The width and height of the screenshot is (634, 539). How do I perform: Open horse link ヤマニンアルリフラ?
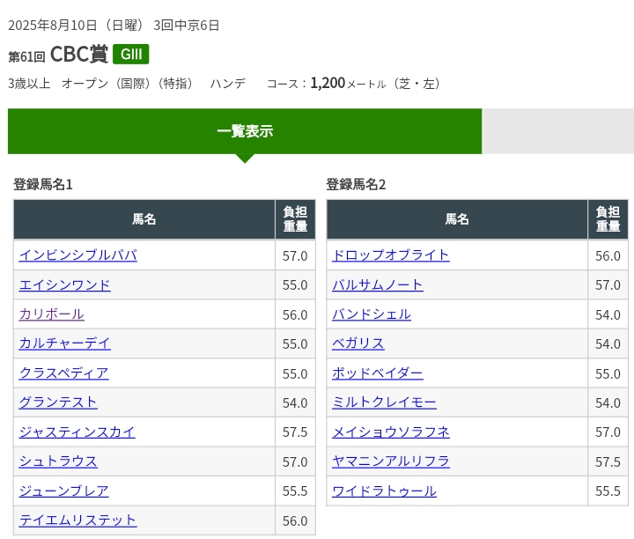pos(391,461)
